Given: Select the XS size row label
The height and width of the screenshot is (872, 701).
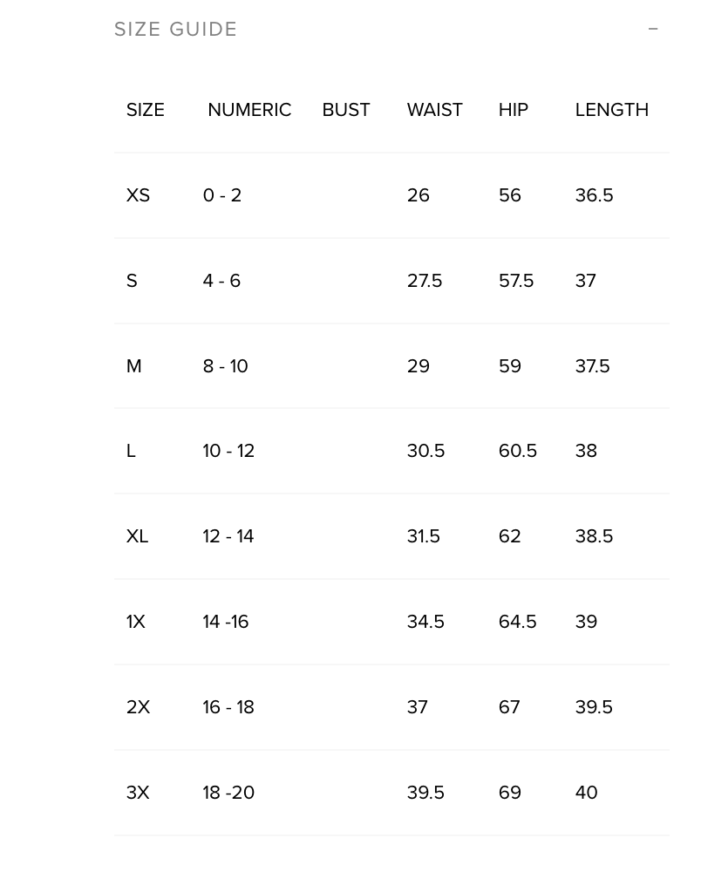Looking at the screenshot, I should click(138, 195).
